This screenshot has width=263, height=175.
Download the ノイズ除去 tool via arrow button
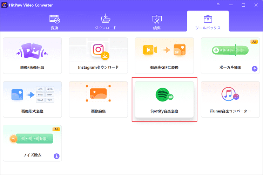coord(56,156)
